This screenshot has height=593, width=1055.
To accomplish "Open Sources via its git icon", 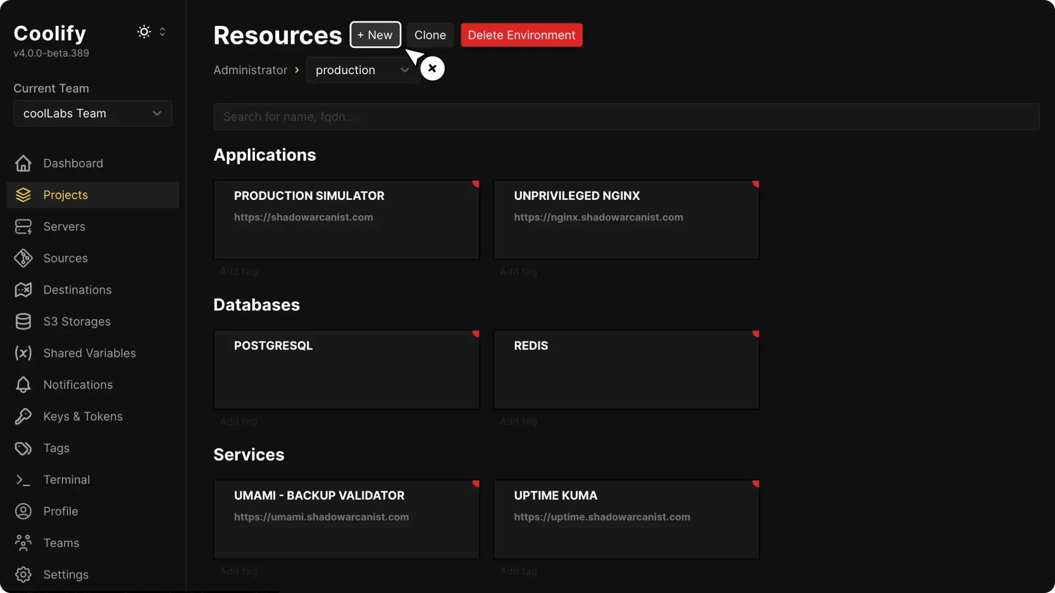I will pyautogui.click(x=23, y=258).
